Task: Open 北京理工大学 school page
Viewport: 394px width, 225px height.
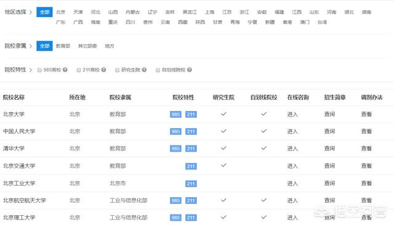Action: point(19,218)
